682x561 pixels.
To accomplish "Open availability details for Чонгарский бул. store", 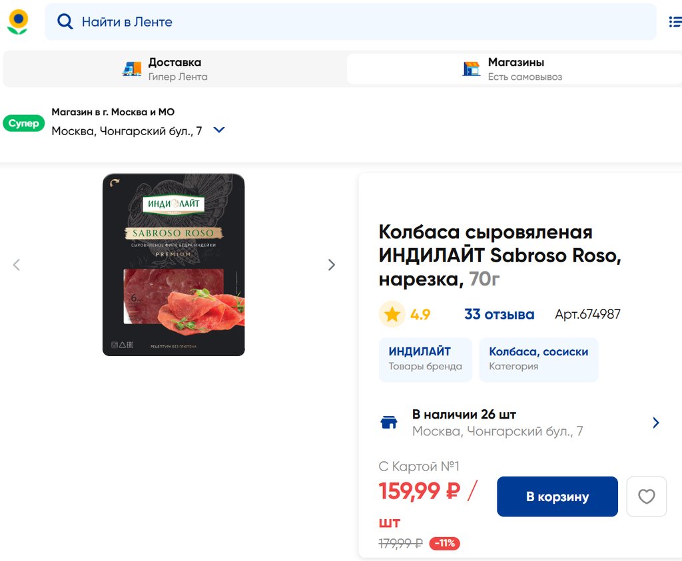I will click(x=655, y=423).
